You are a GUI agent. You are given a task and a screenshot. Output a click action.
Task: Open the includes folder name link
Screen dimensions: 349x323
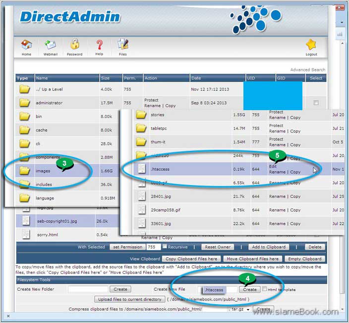click(44, 185)
